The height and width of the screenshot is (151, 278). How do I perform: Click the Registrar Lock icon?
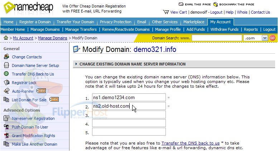coord(6,82)
